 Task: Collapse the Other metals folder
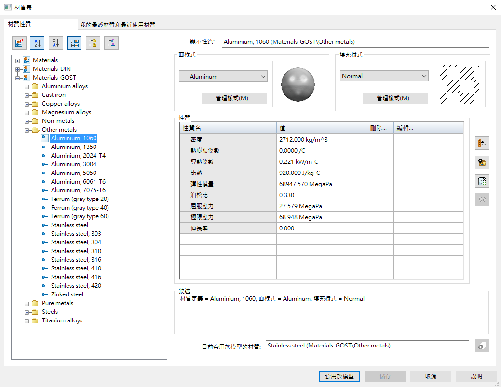pos(27,130)
